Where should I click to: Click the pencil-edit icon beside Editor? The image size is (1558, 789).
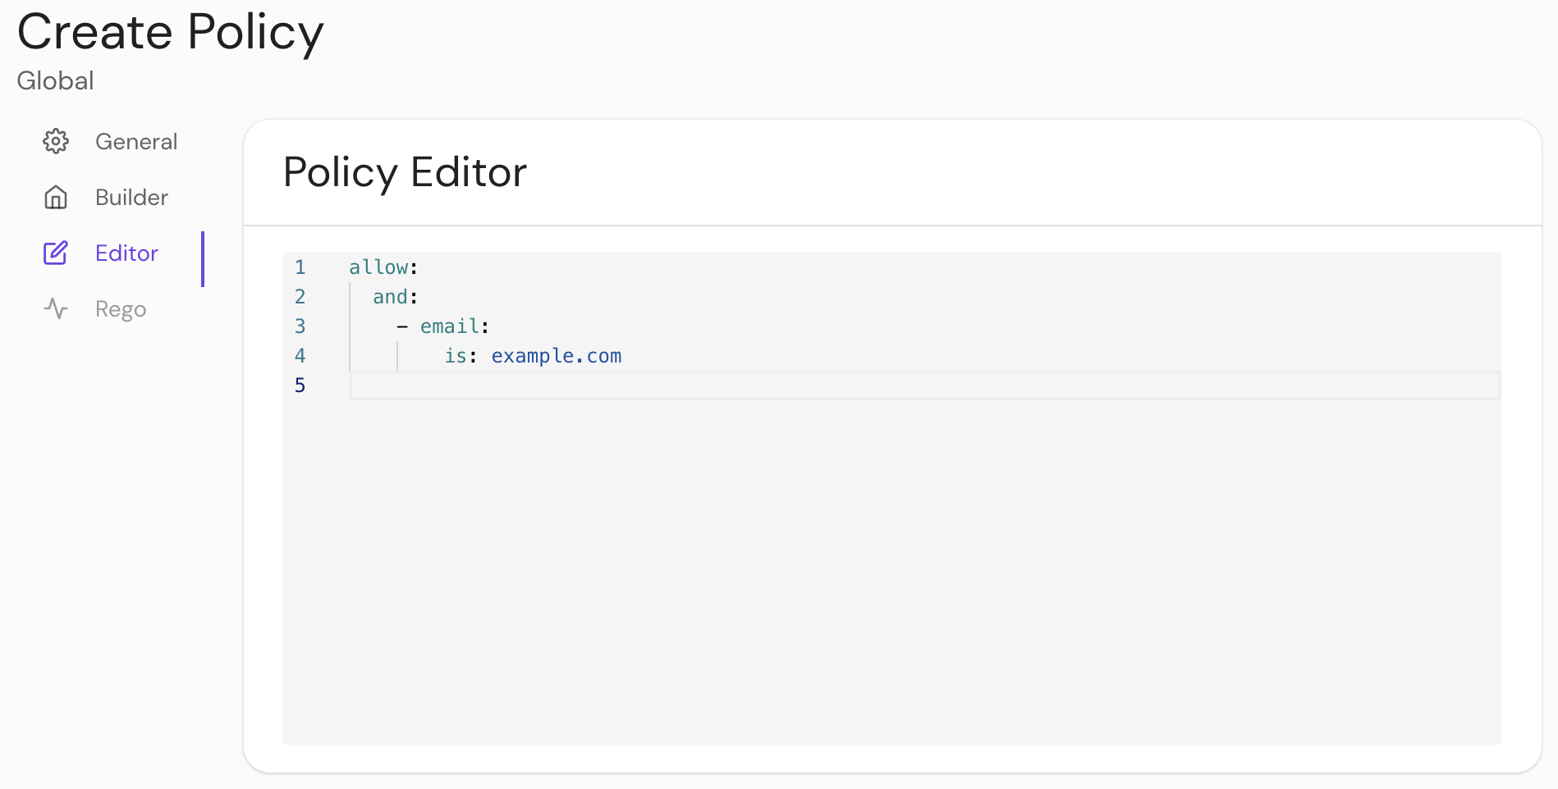click(x=55, y=253)
